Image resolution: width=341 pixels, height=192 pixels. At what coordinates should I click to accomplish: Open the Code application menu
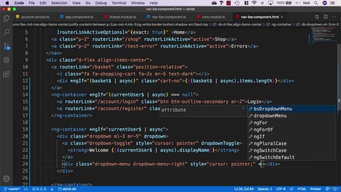point(19,3)
